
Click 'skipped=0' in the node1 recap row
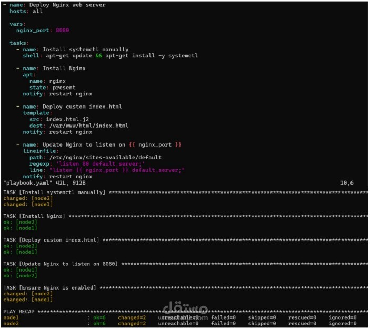click(x=262, y=317)
